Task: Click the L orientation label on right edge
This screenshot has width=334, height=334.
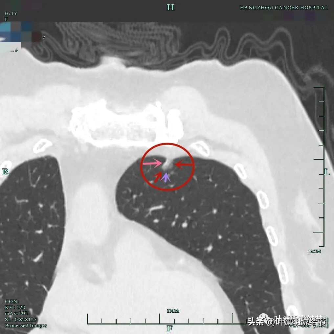Action: click(326, 172)
